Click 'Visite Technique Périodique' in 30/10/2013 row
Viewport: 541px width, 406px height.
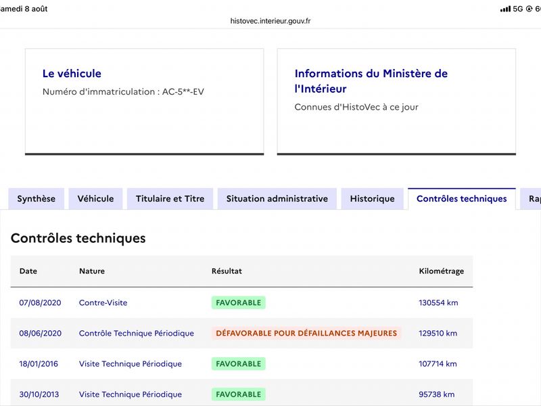coord(131,394)
